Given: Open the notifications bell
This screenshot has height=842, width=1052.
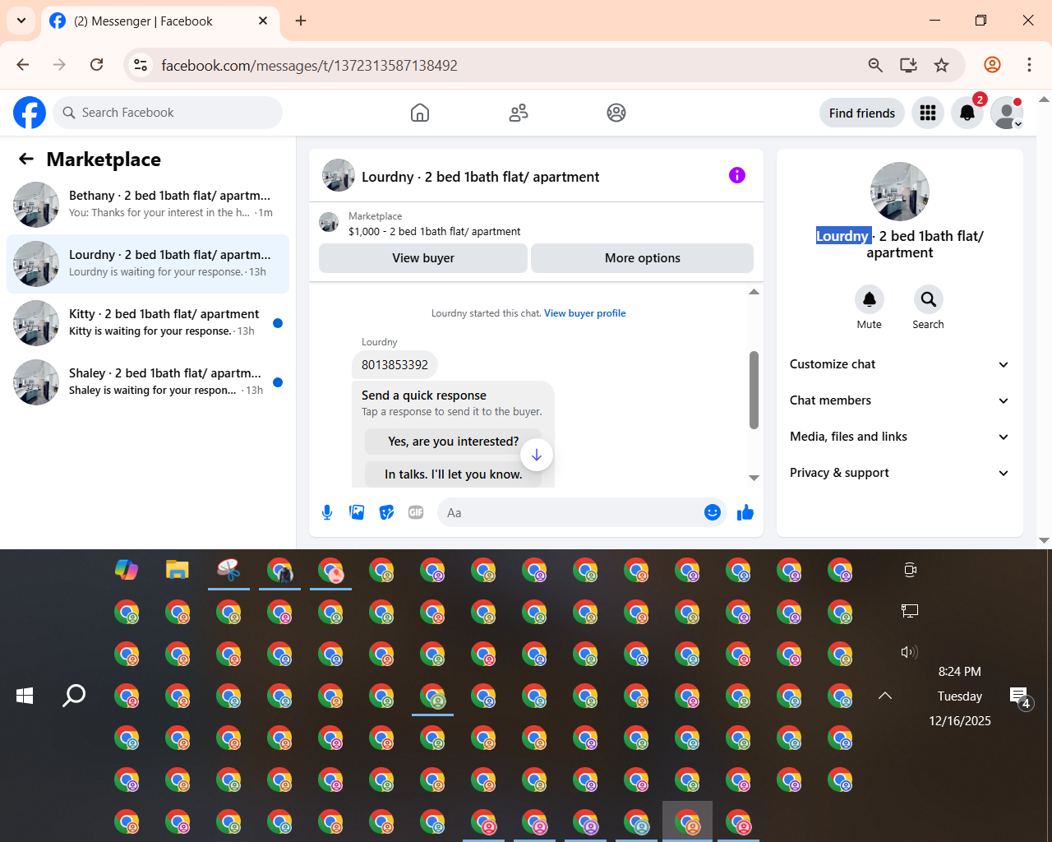Looking at the screenshot, I should pyautogui.click(x=967, y=113).
